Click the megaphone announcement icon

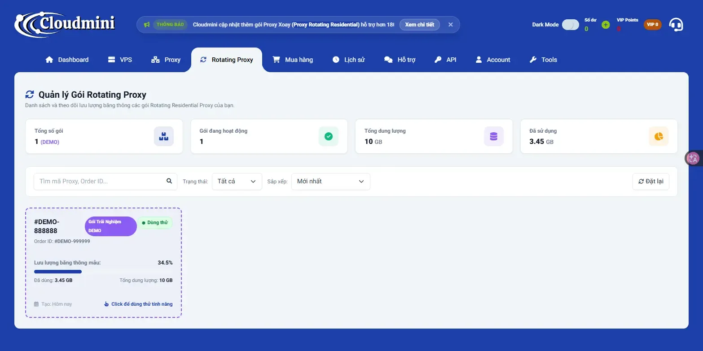(x=147, y=25)
